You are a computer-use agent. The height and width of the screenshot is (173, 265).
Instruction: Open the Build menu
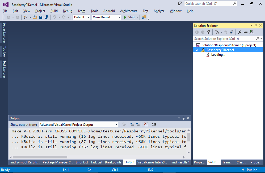point(54,11)
